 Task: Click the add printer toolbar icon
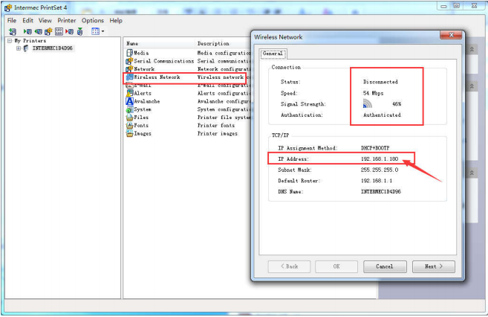click(13, 31)
